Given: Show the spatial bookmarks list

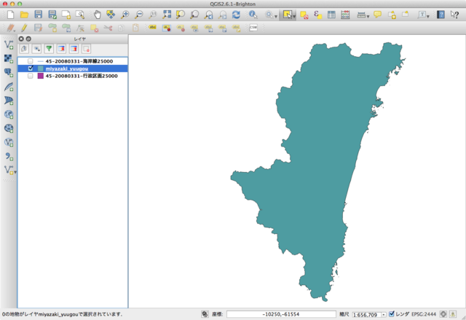Looking at the screenshot, I should [x=405, y=15].
